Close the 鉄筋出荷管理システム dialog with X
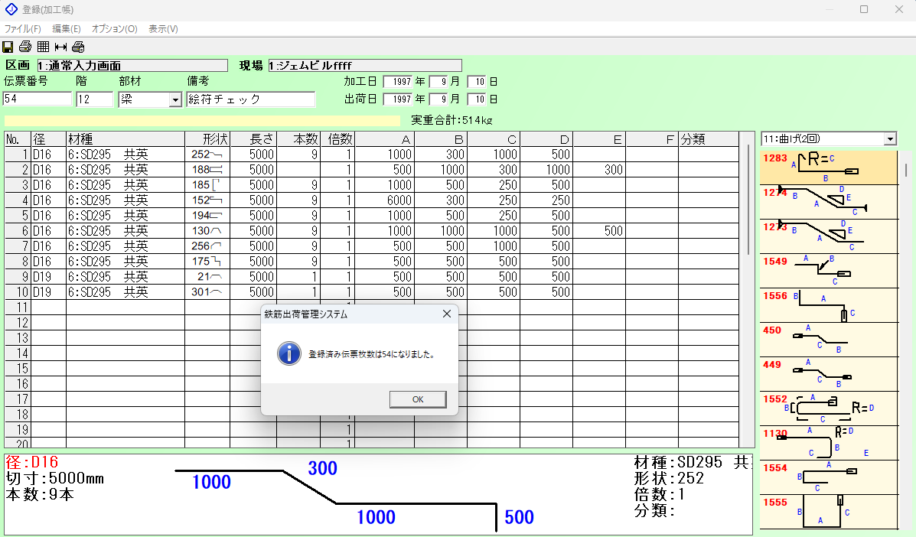The image size is (916, 537). click(447, 314)
